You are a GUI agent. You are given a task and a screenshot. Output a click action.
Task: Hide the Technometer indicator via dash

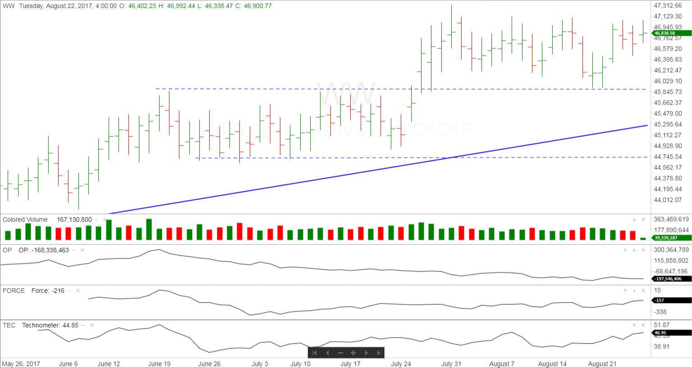click(x=83, y=325)
